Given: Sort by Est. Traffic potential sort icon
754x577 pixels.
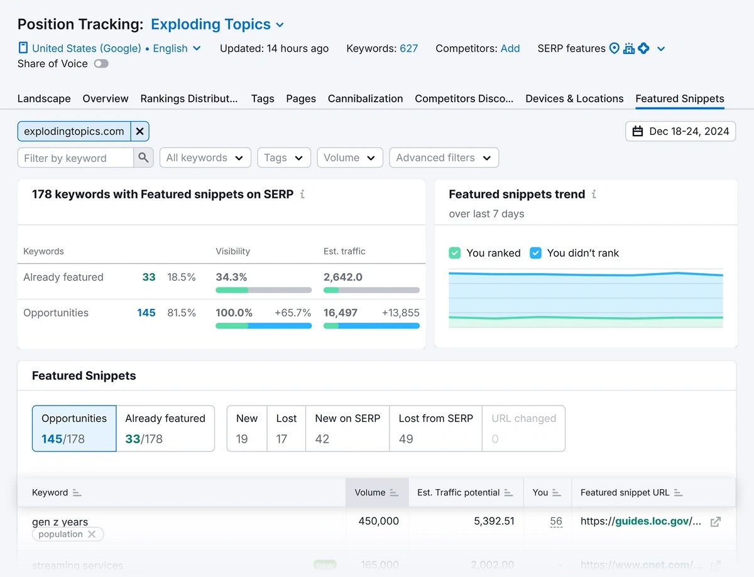Looking at the screenshot, I should (x=508, y=493).
